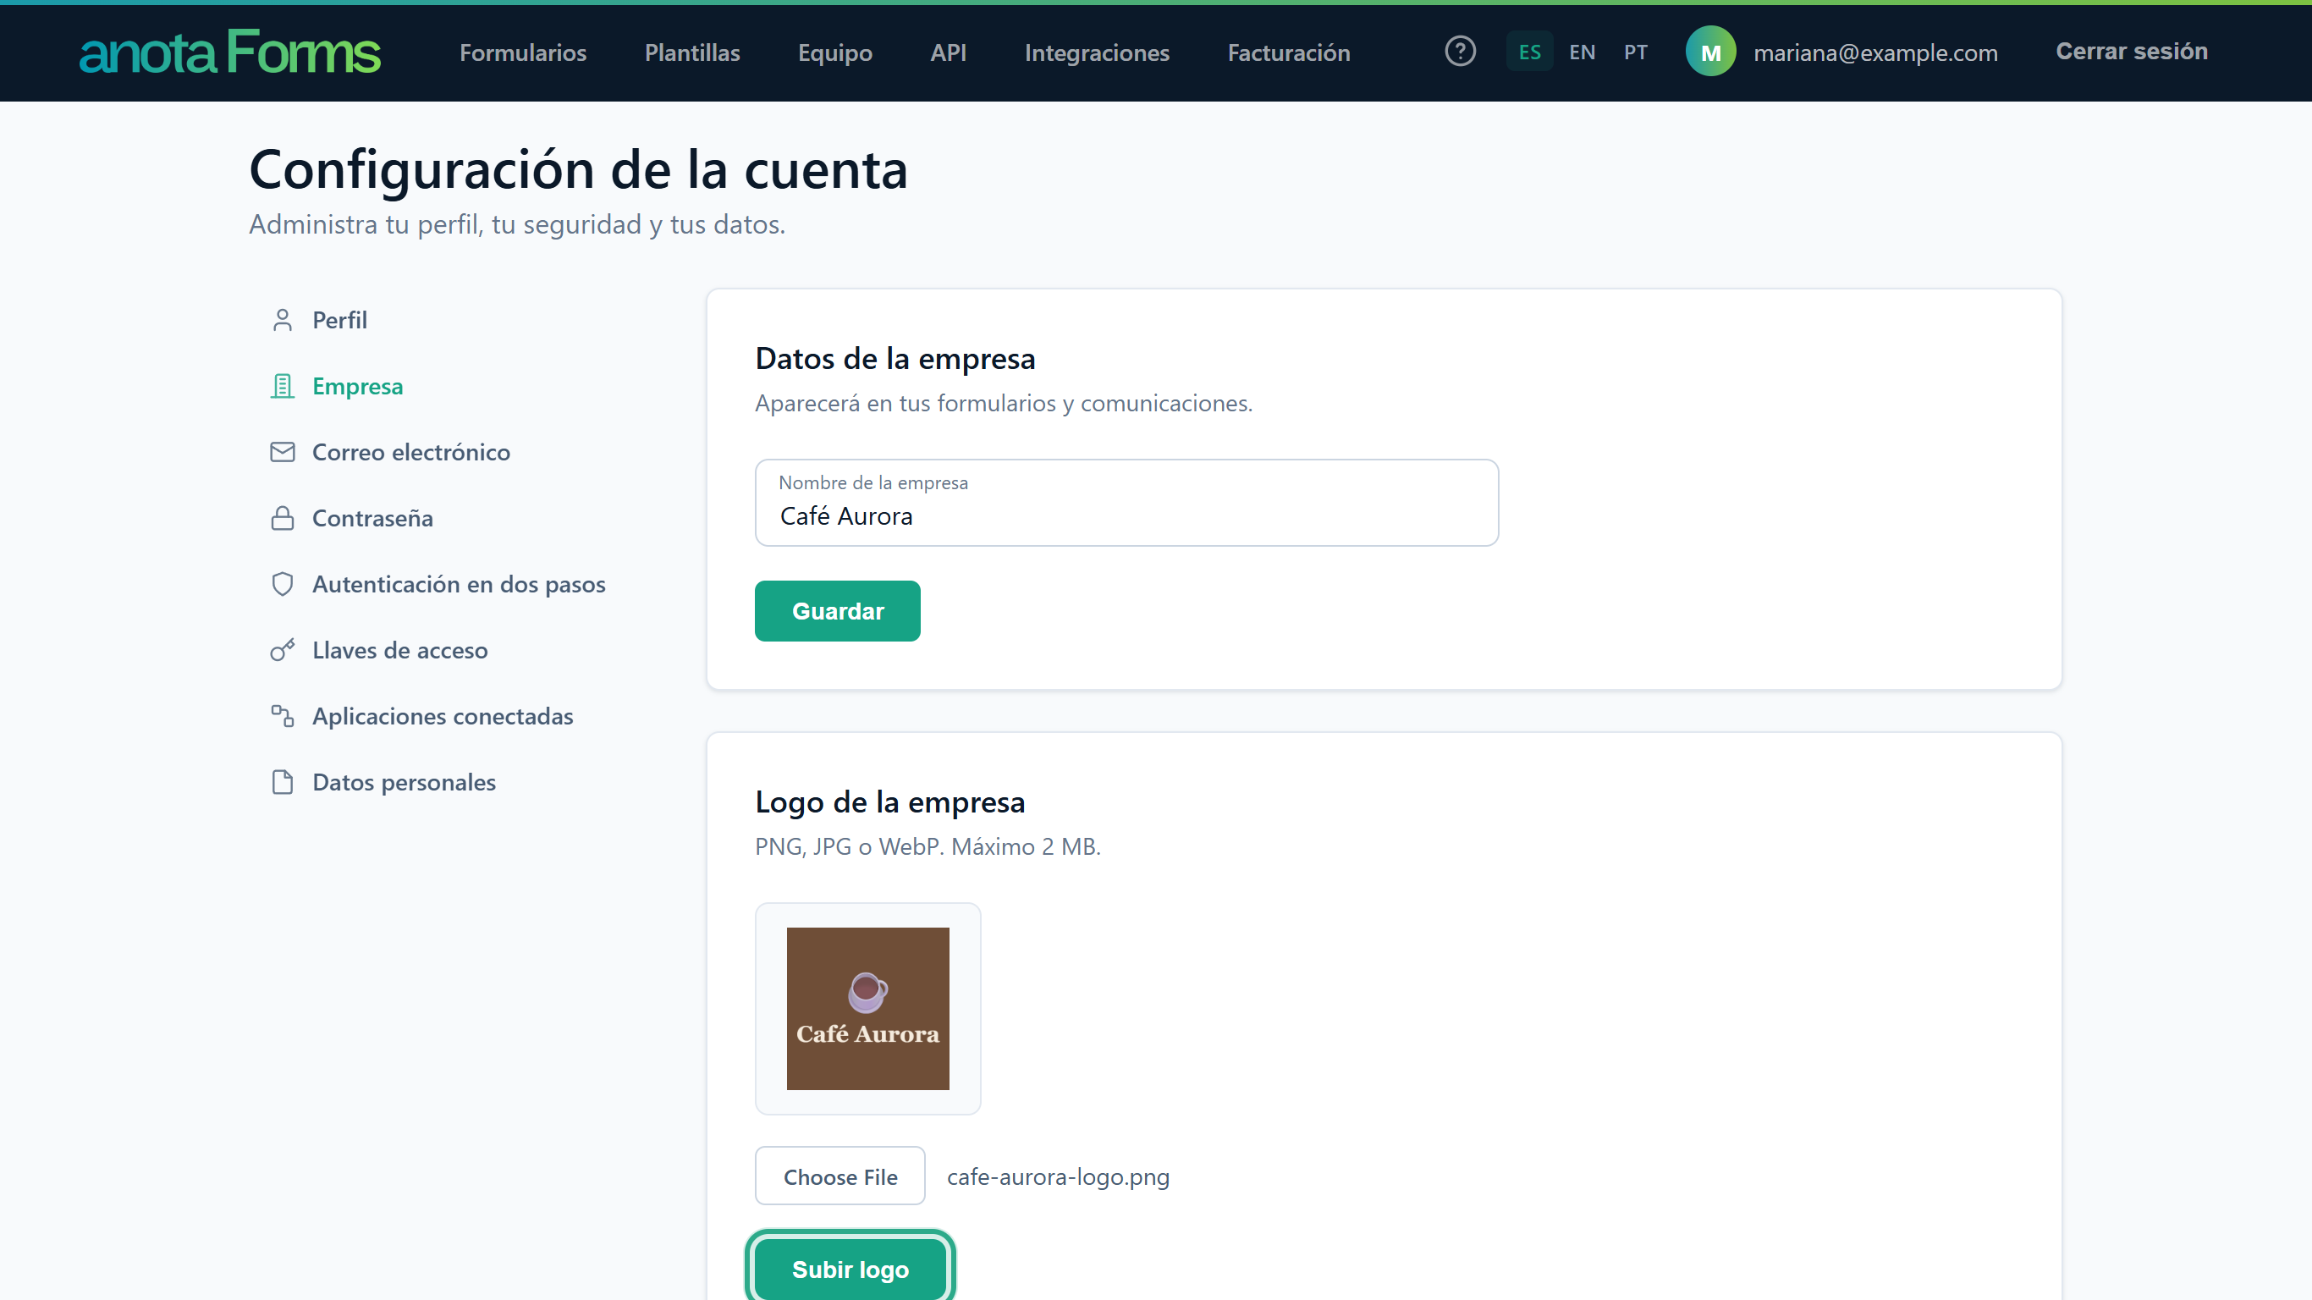The image size is (2312, 1300).
Task: Click the Correo electrónico envelope icon
Action: (283, 452)
